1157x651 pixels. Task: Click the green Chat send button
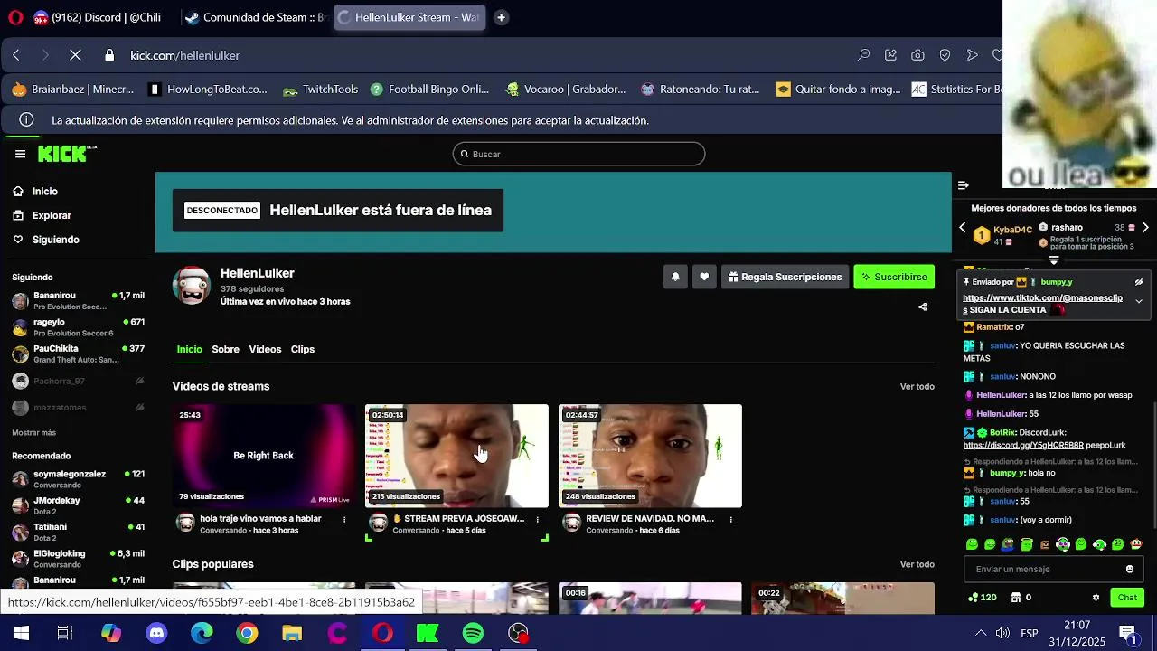click(x=1127, y=598)
